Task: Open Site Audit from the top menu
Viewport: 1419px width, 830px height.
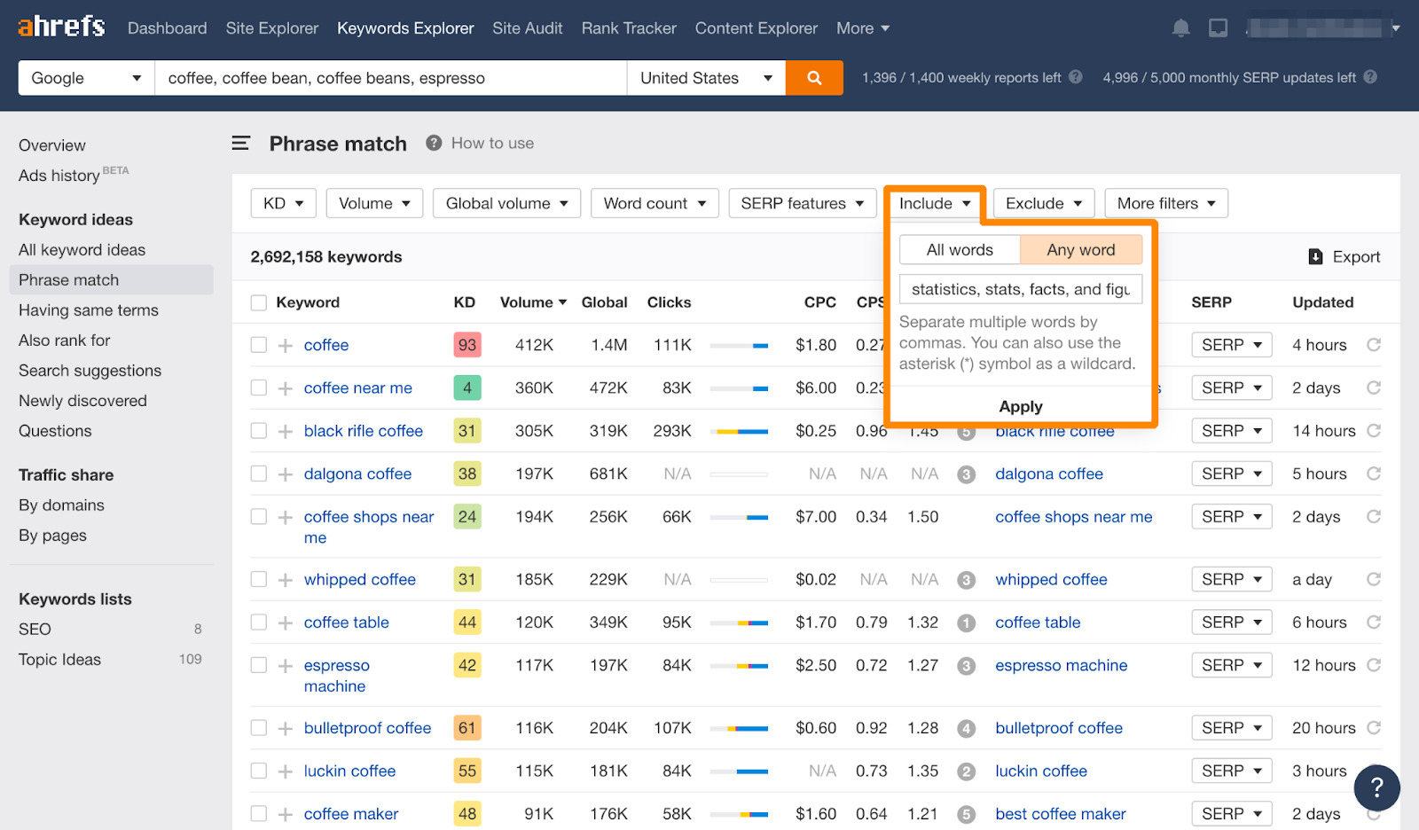Action: coord(527,27)
